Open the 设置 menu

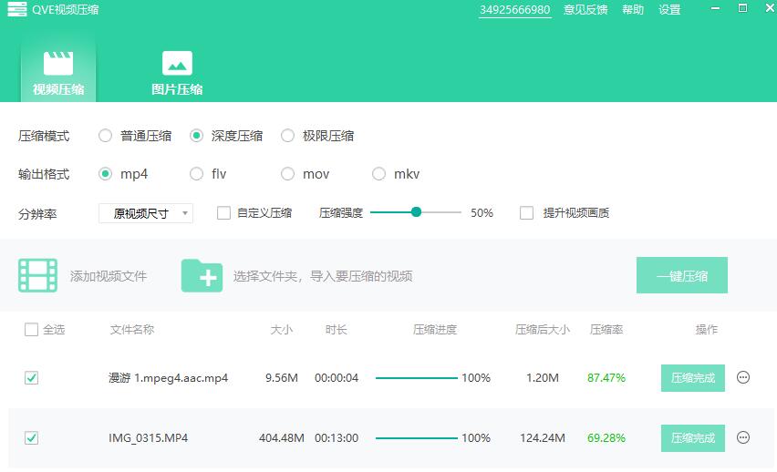(669, 10)
